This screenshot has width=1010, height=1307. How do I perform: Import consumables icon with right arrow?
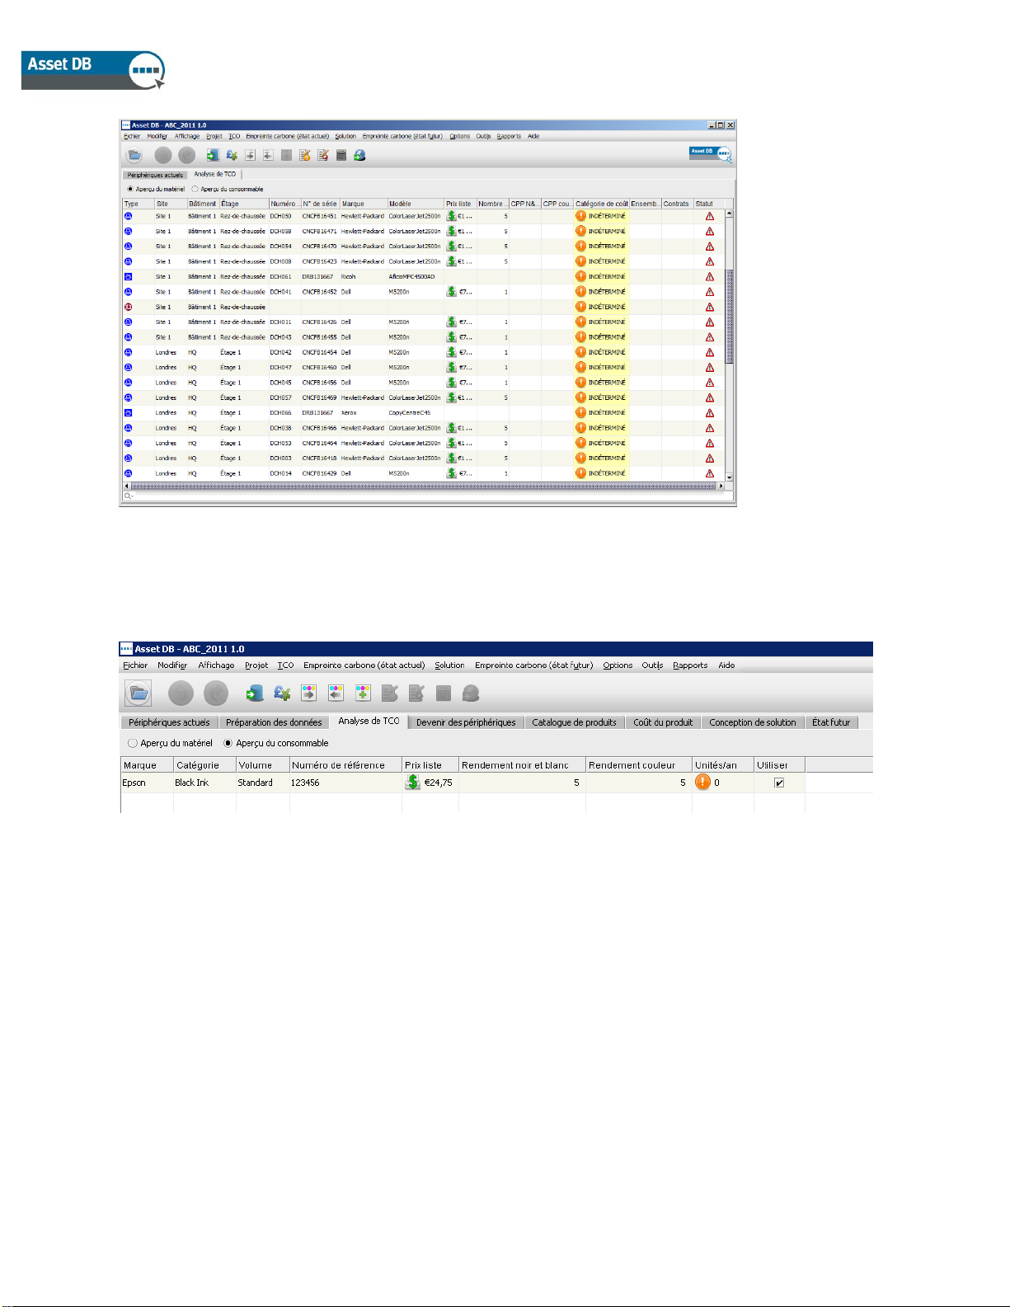click(x=309, y=693)
